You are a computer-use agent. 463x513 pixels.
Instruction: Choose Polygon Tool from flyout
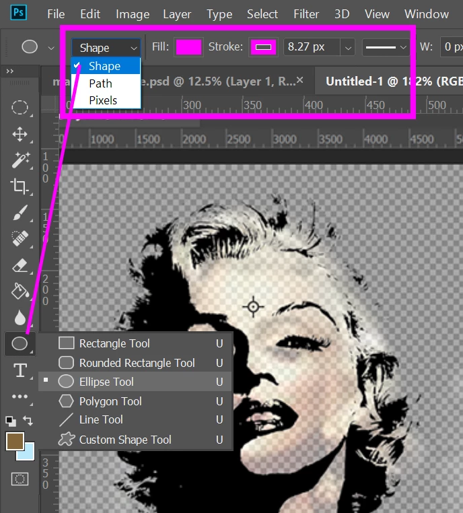point(136,401)
